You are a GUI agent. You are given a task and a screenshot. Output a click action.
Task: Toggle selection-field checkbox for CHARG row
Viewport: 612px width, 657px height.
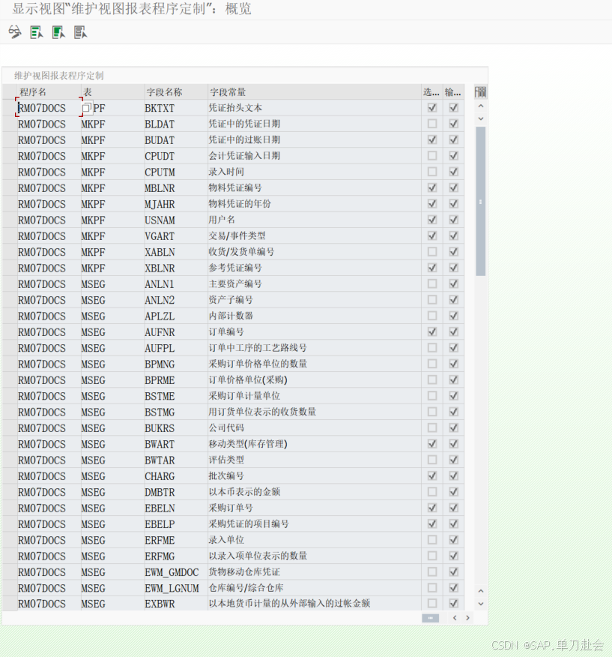pyautogui.click(x=432, y=476)
